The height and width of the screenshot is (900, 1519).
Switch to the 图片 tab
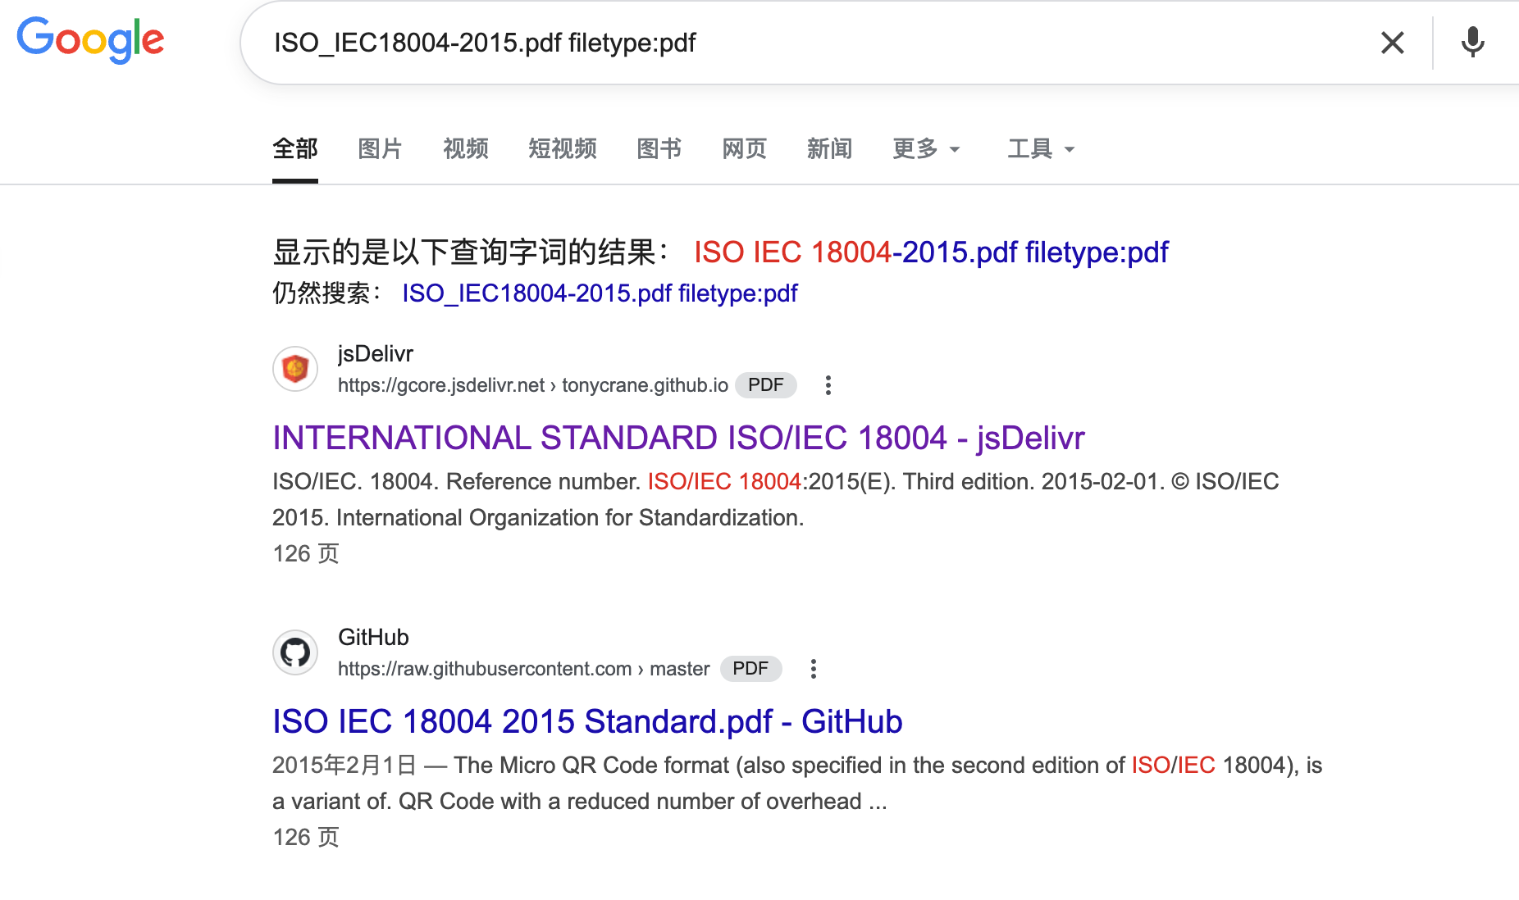380,148
